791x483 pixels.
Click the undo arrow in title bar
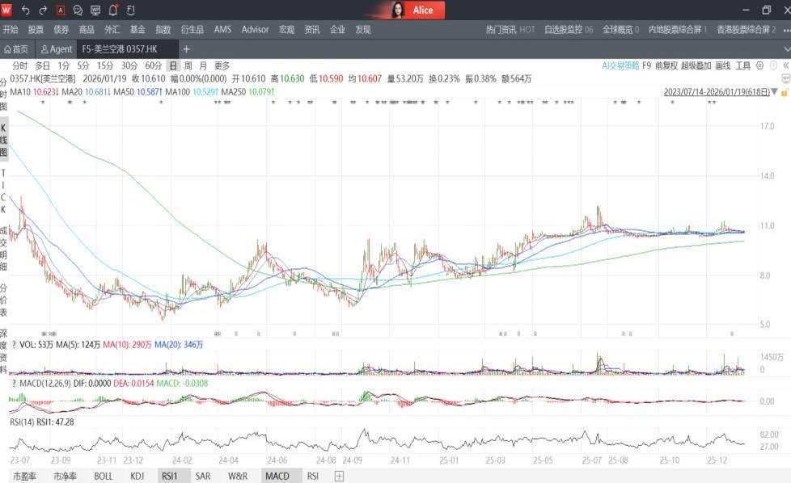click(25, 10)
